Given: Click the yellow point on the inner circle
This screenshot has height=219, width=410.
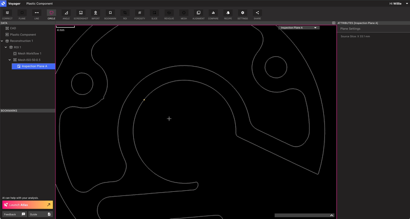Looking at the screenshot, I should click(x=144, y=99).
